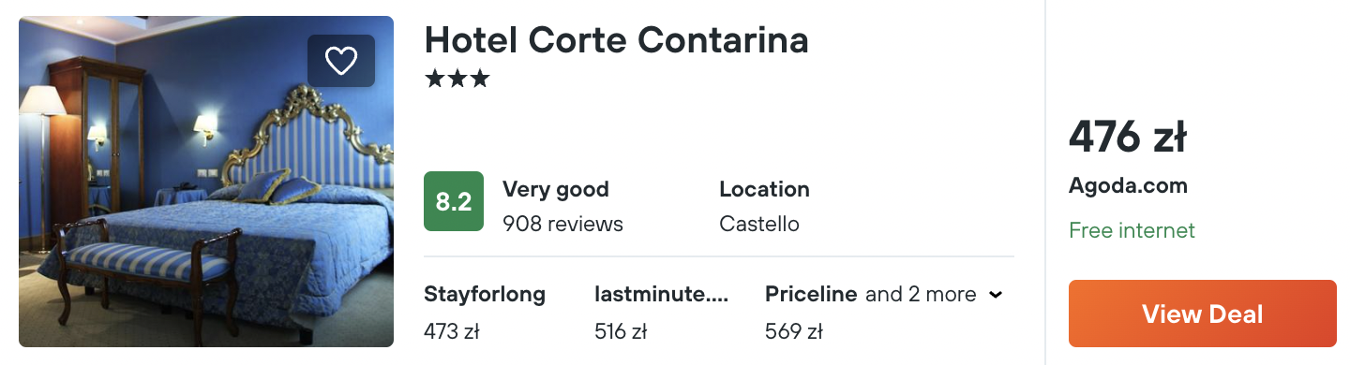
Task: Click the orange View Deal button
Action: click(1202, 314)
